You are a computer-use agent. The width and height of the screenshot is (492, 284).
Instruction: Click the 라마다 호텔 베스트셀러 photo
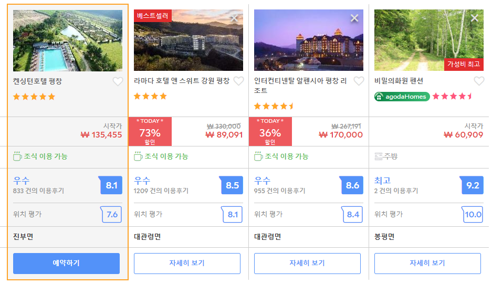click(189, 40)
